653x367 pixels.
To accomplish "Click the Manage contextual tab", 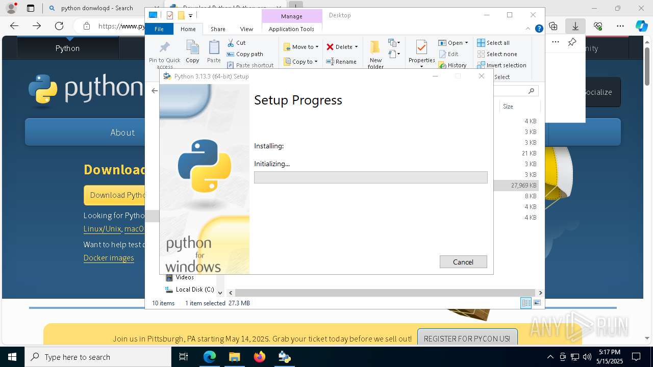I will 291,16.
